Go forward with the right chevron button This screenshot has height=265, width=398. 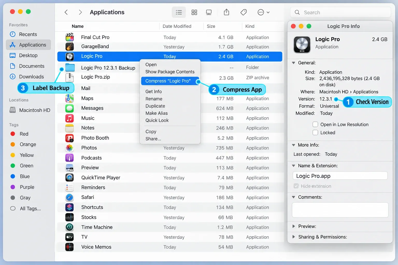pos(80,12)
